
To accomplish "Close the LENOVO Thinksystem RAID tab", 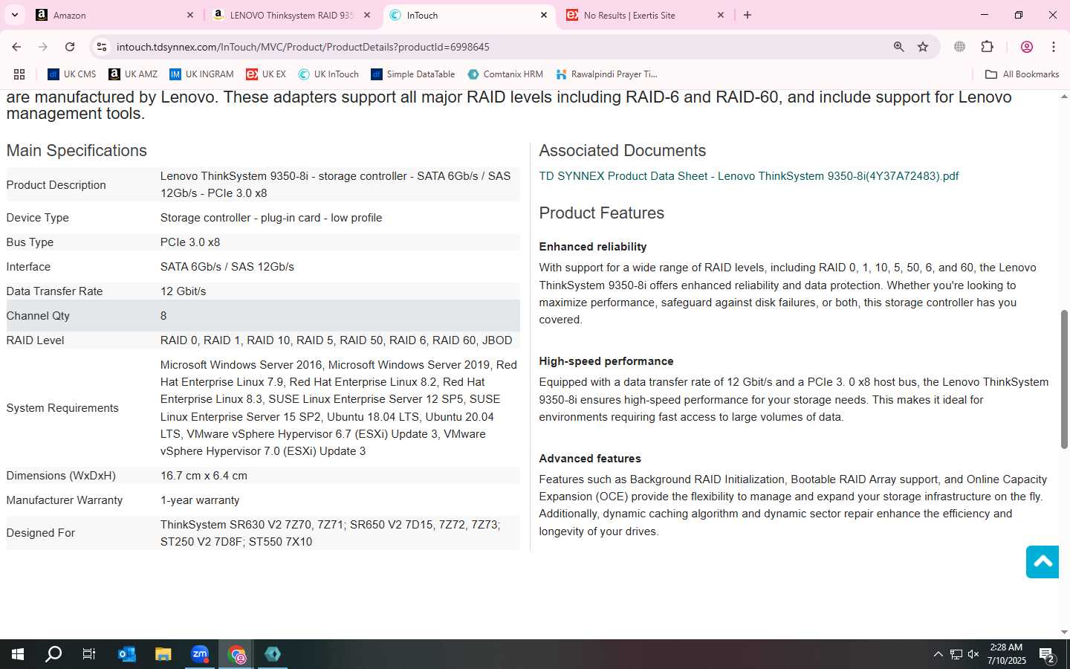I will tap(366, 15).
